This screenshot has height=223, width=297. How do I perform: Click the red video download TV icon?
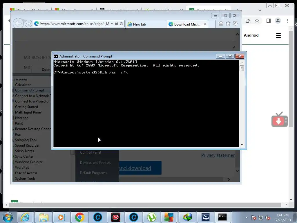[x=279, y=119]
